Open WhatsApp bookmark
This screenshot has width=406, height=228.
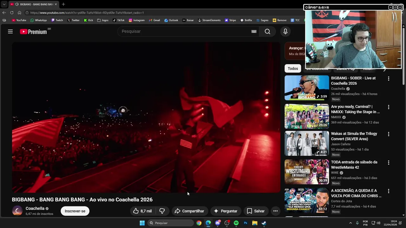tap(39, 20)
